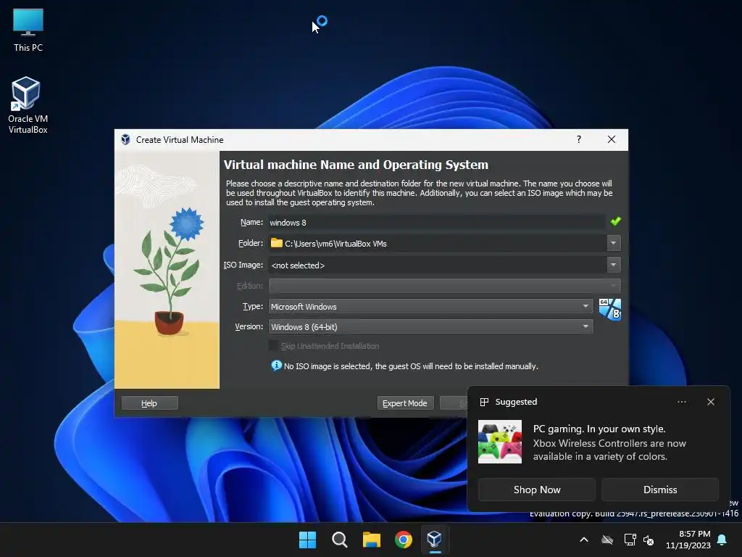Click the VirtualBox logo in dialog title bar
The image size is (742, 557).
tap(125, 140)
